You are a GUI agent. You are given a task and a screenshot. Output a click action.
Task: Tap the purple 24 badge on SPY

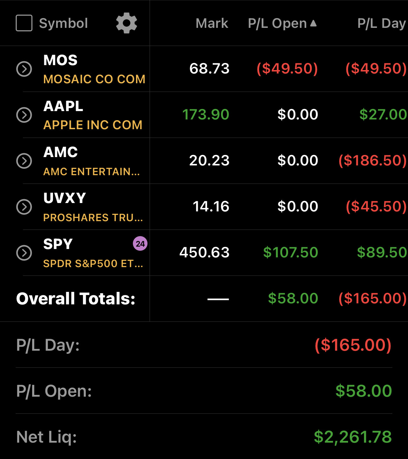coord(140,243)
